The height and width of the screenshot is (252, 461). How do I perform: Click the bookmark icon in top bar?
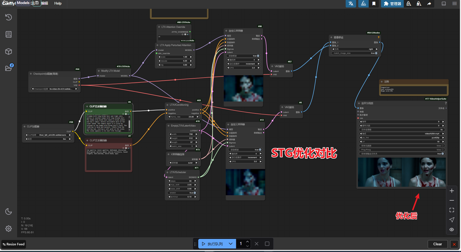(x=374, y=4)
